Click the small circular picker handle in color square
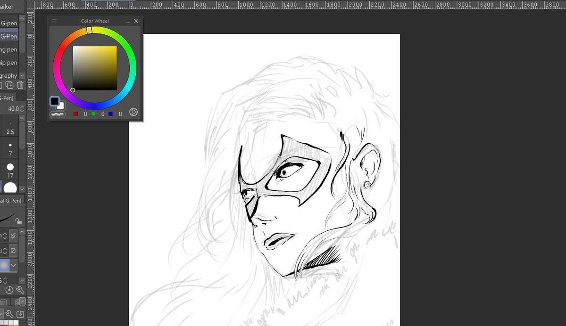566x326 pixels. point(73,90)
